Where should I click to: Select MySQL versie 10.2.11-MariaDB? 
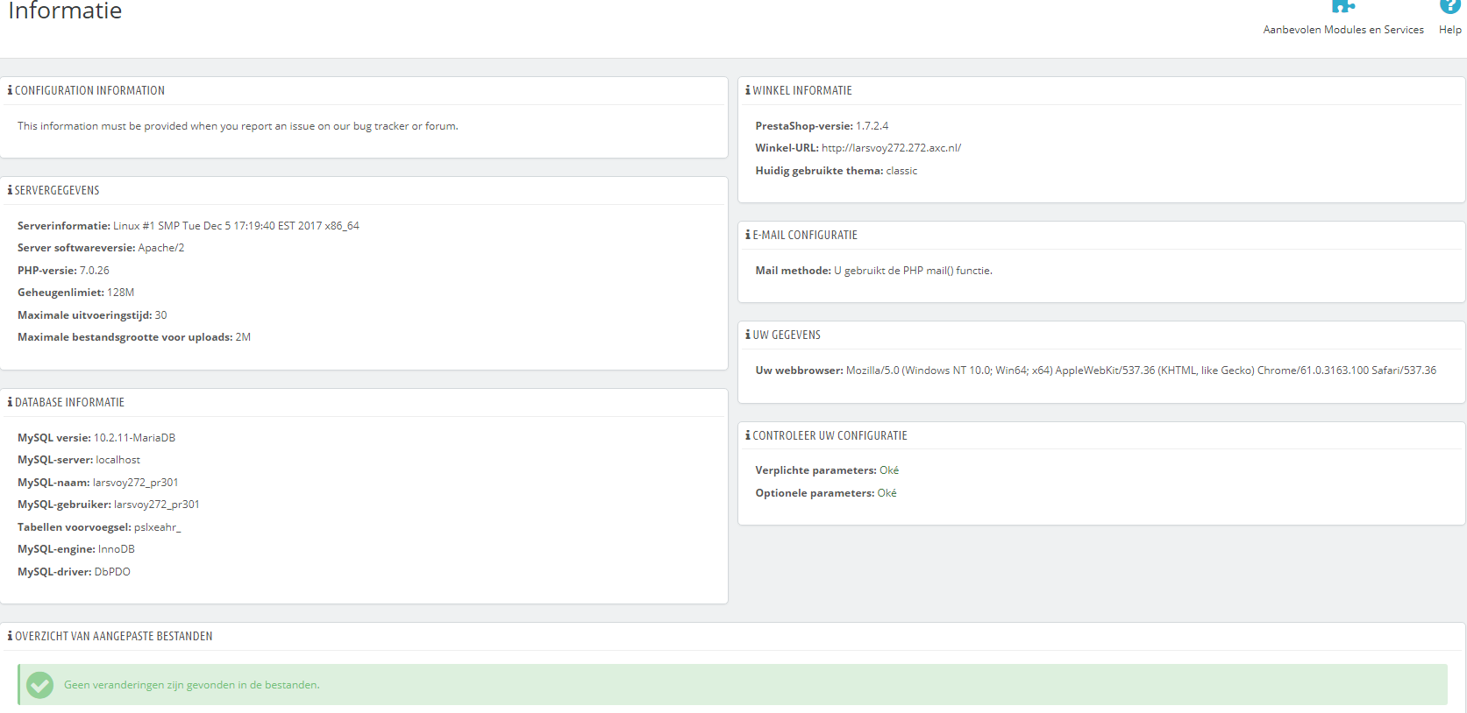(96, 438)
